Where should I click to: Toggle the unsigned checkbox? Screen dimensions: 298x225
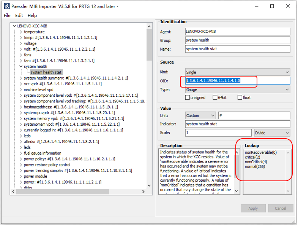click(188, 97)
